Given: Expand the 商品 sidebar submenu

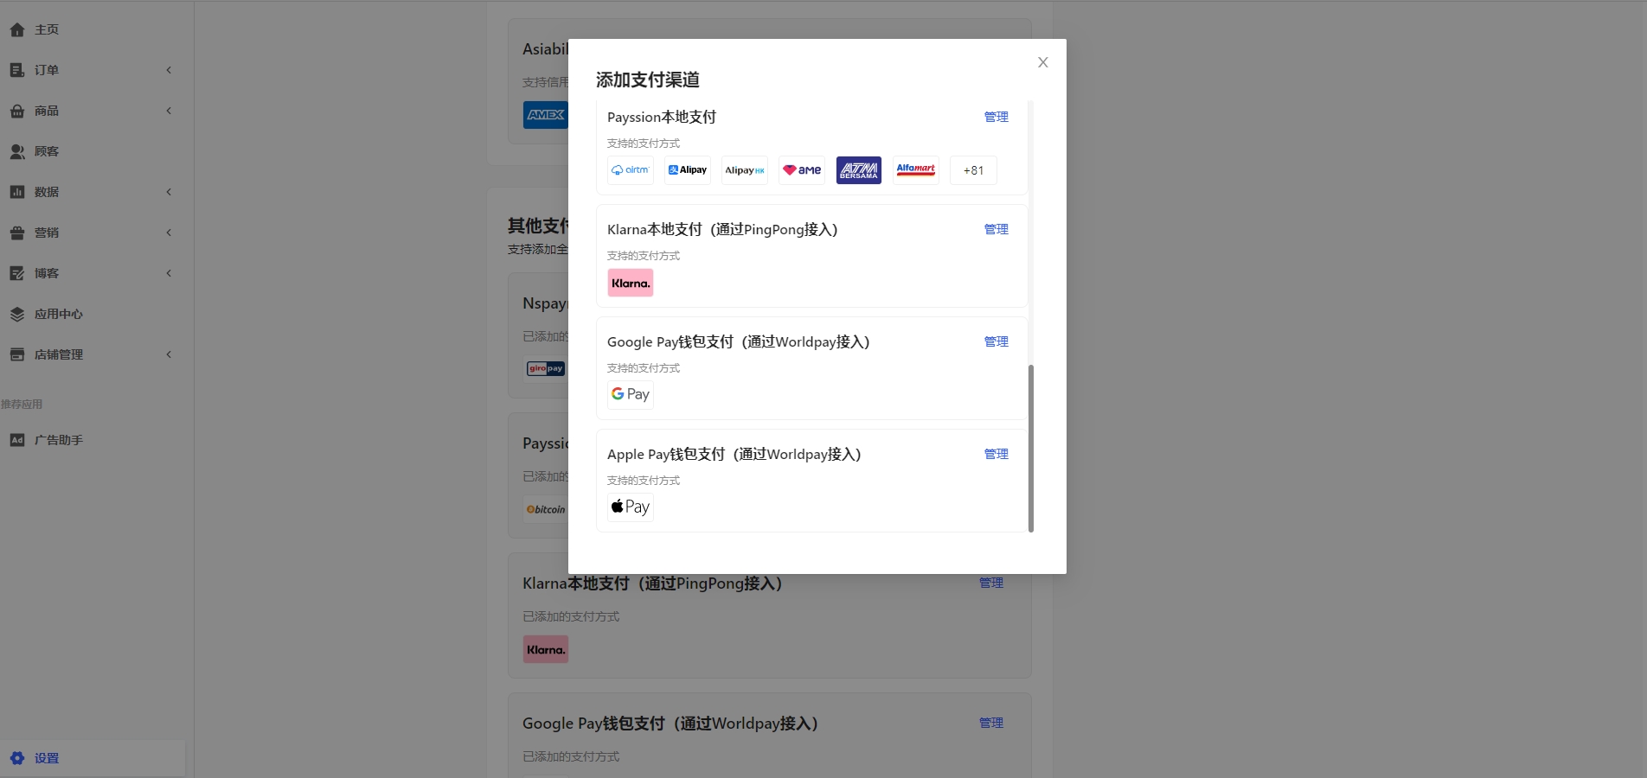Looking at the screenshot, I should coord(91,111).
